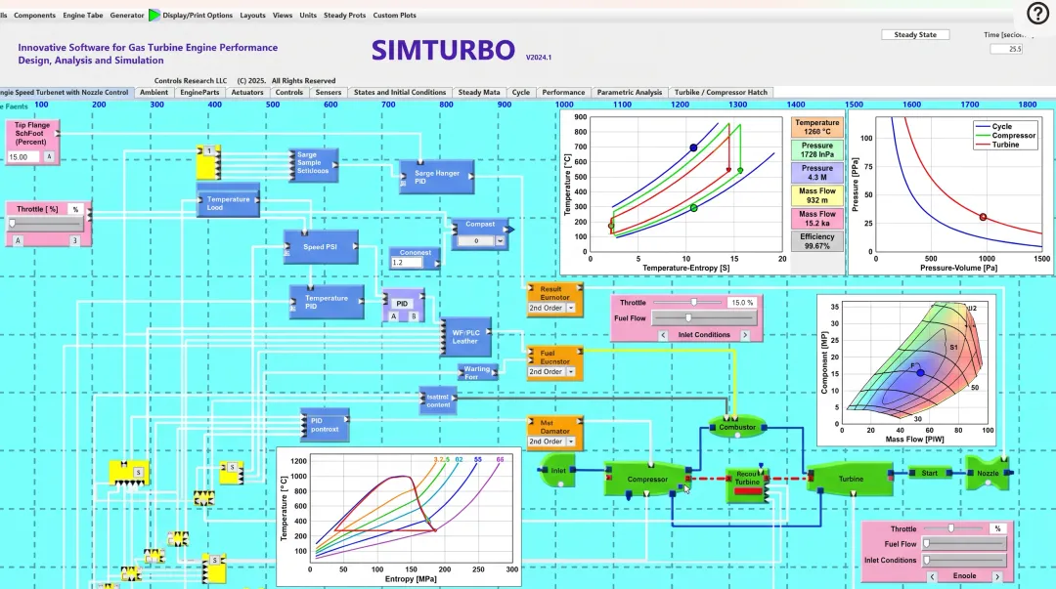This screenshot has height=589, width=1056.
Task: Click the tsstrmt content block
Action: (x=438, y=400)
